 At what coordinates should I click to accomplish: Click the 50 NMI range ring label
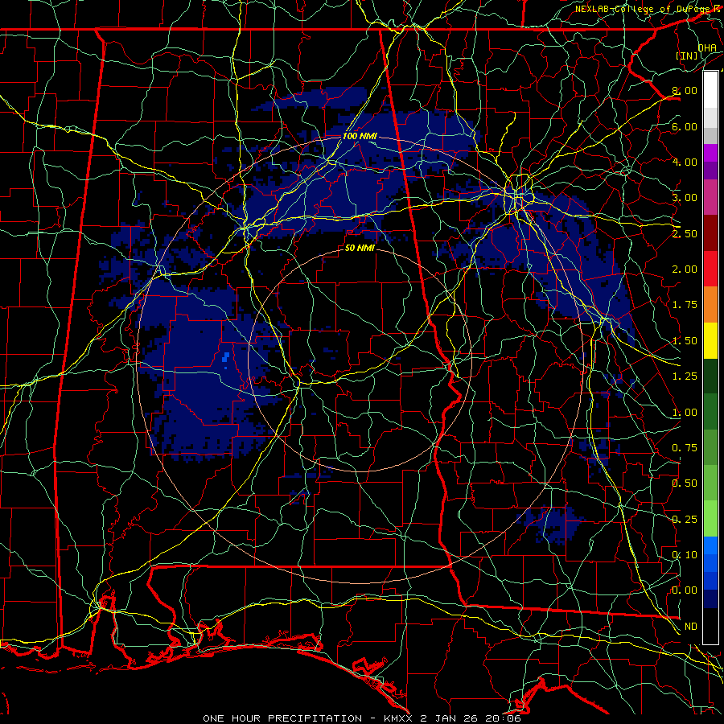pos(360,248)
